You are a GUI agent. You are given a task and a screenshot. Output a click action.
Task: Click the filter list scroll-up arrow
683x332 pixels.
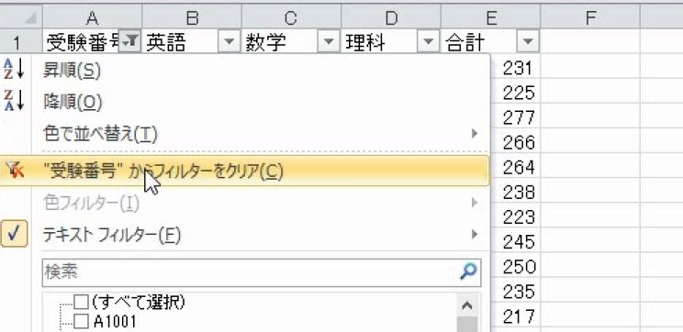coord(467,305)
